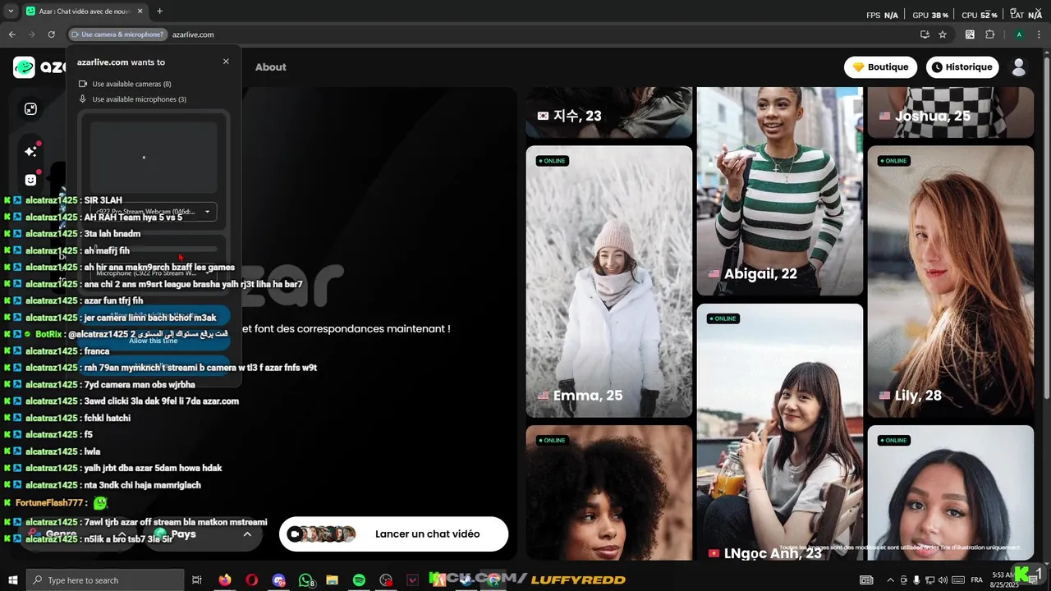This screenshot has height=591, width=1051.
Task: Open the Boutique shop button
Action: tap(881, 67)
